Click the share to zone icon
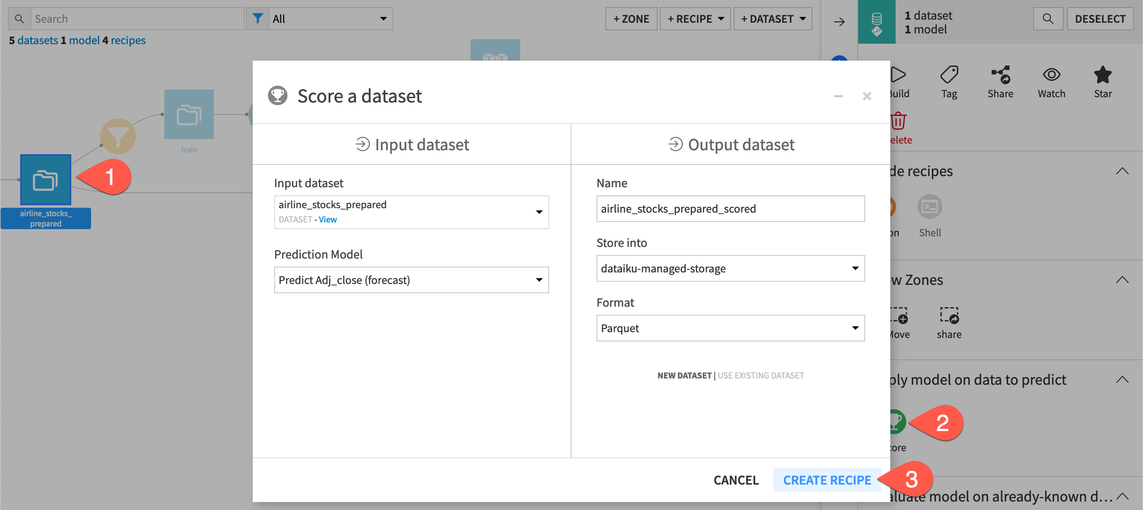 (949, 316)
